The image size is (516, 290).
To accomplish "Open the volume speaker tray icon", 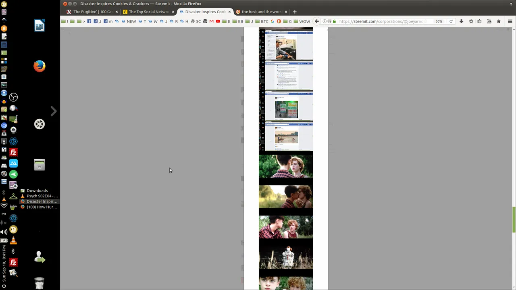I will pyautogui.click(x=4, y=232).
